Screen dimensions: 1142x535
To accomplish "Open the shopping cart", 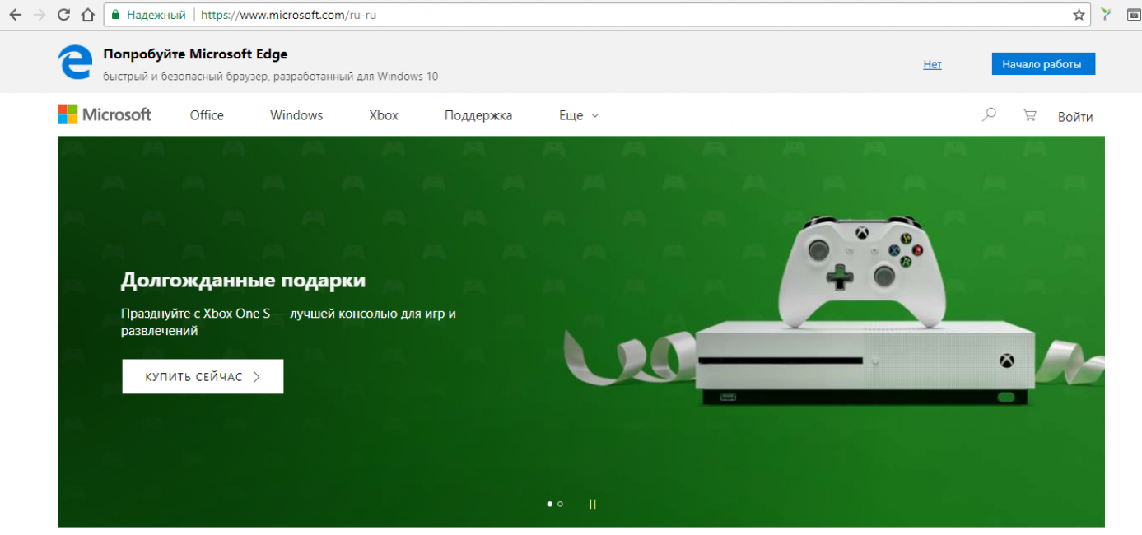I will pos(1029,115).
